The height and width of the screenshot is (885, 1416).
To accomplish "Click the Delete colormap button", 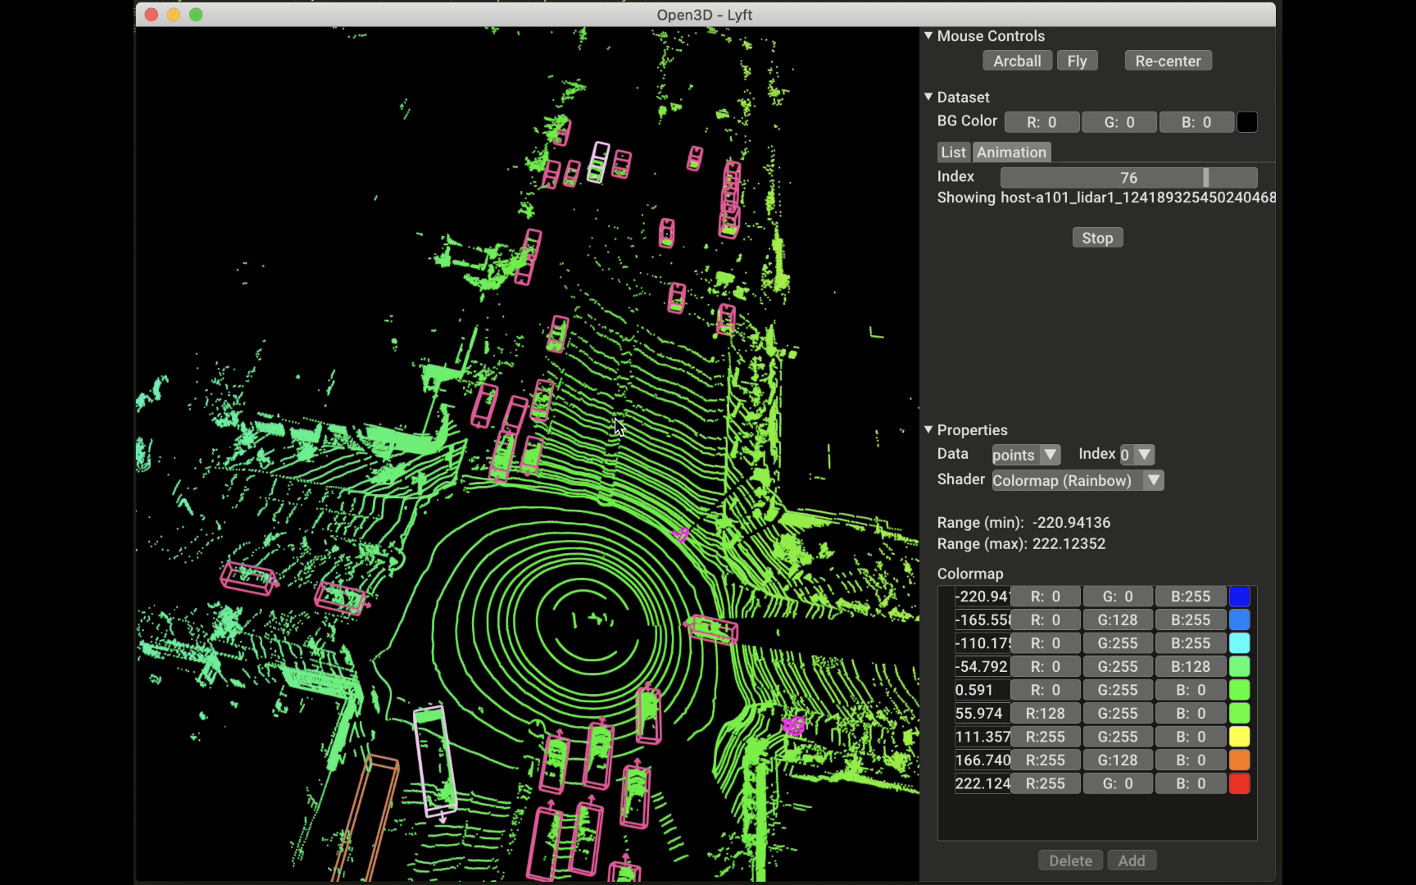I will point(1070,860).
